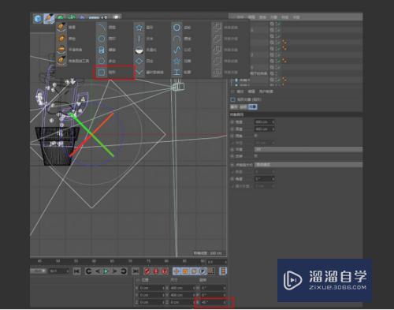Add a Text (文本) spline
This screenshot has width=394, height=310.
coord(139,39)
